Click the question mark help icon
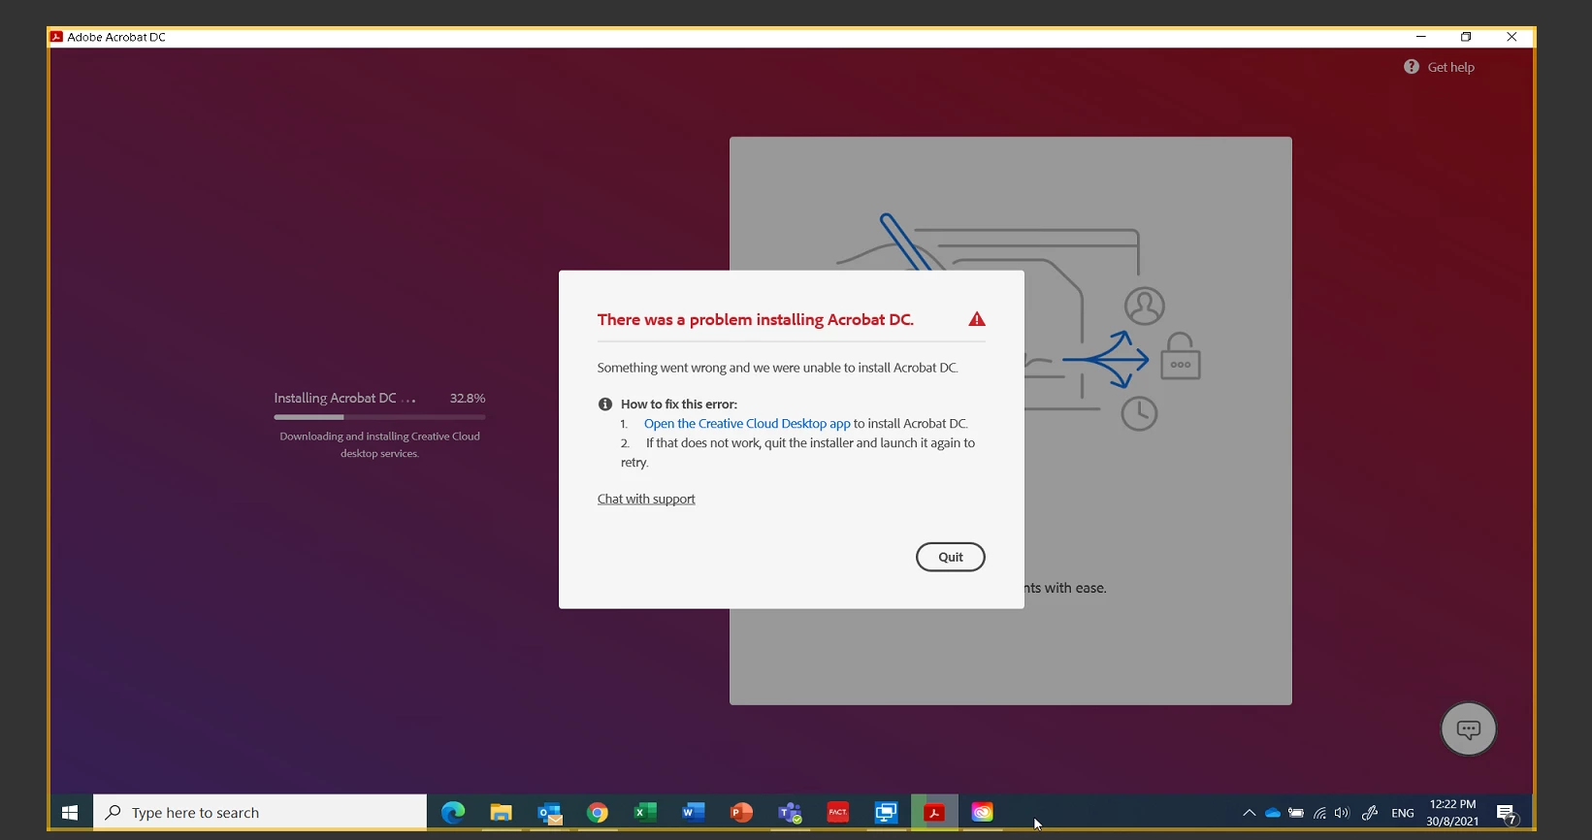 click(x=1412, y=67)
